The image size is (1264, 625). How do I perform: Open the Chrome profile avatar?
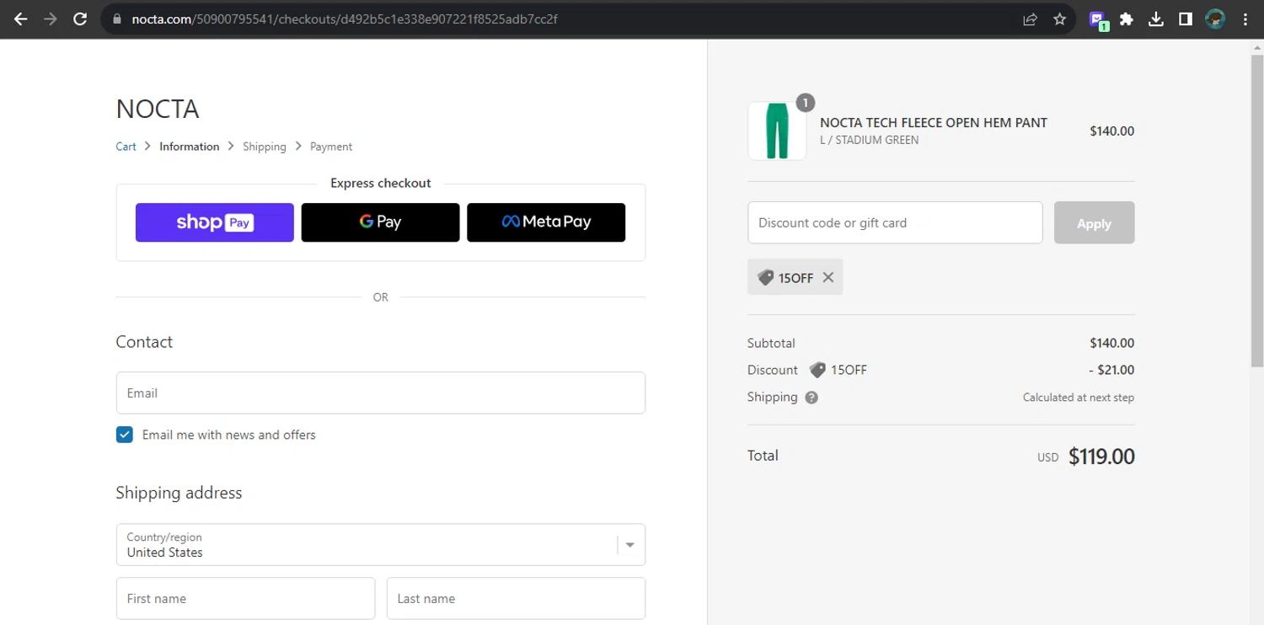[x=1215, y=19]
